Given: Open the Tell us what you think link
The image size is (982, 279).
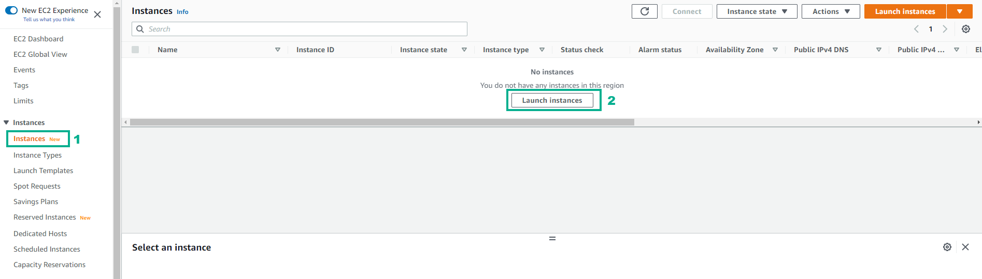Looking at the screenshot, I should [49, 20].
